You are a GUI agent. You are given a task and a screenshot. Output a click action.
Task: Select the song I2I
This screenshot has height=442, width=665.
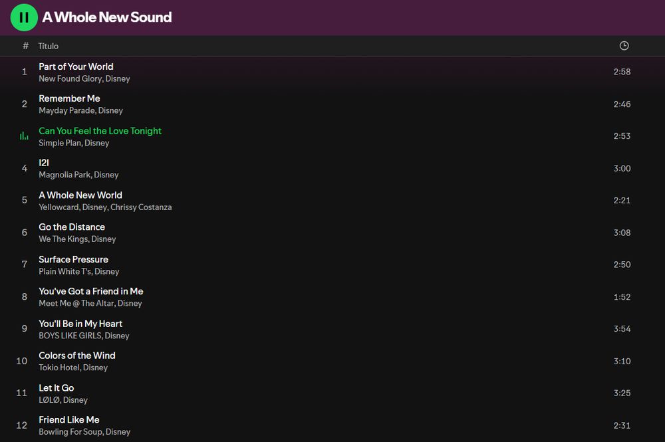(44, 163)
